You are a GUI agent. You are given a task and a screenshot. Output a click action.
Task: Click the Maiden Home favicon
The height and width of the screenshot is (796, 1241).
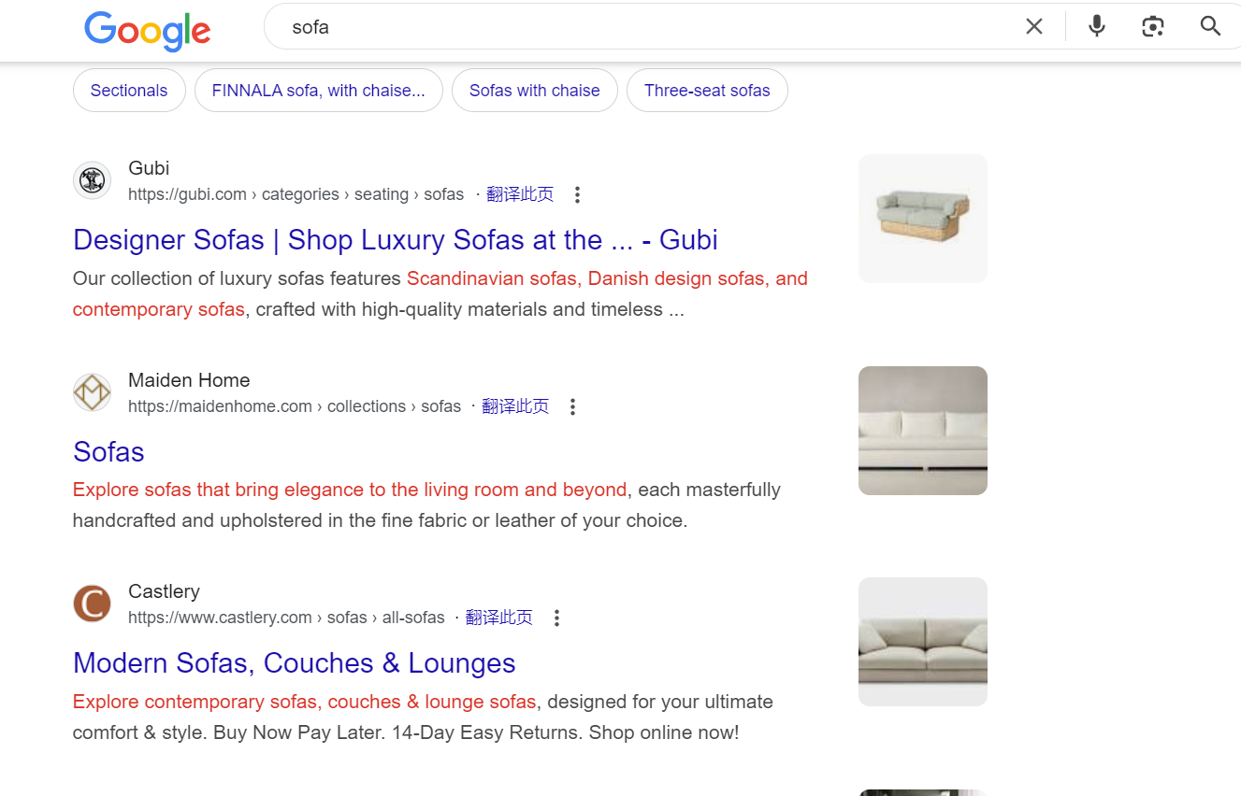pyautogui.click(x=92, y=392)
